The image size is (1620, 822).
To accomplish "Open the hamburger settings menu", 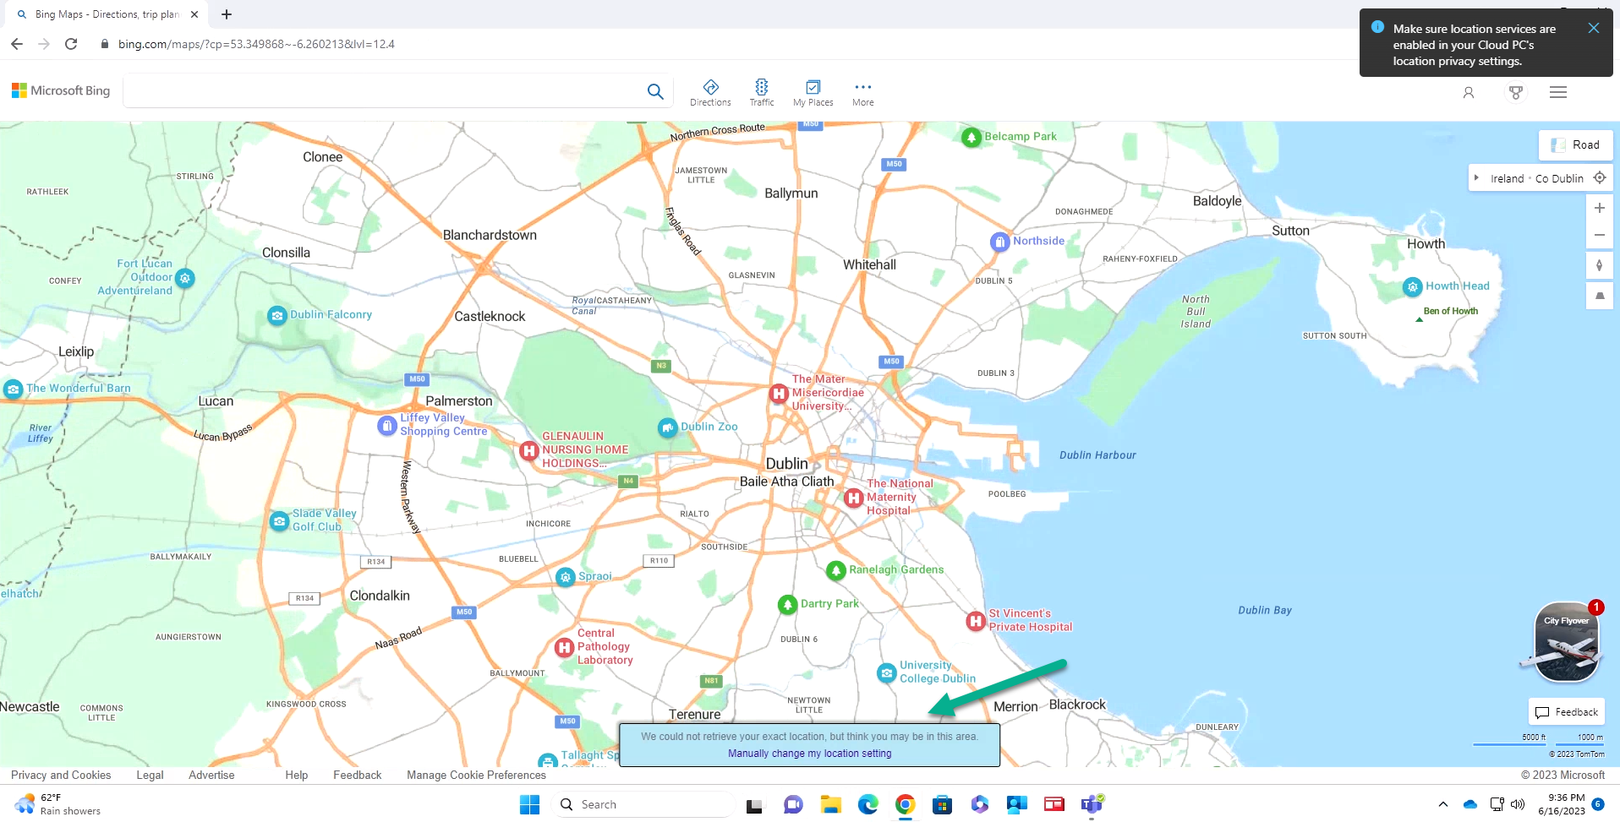I will pyautogui.click(x=1558, y=92).
